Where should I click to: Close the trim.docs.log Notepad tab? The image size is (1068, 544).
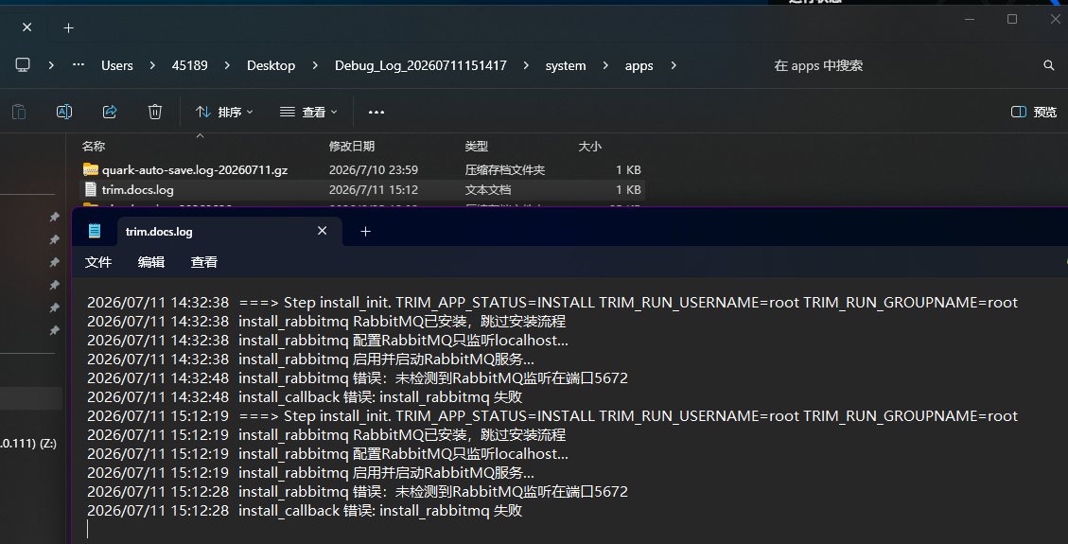coord(323,231)
